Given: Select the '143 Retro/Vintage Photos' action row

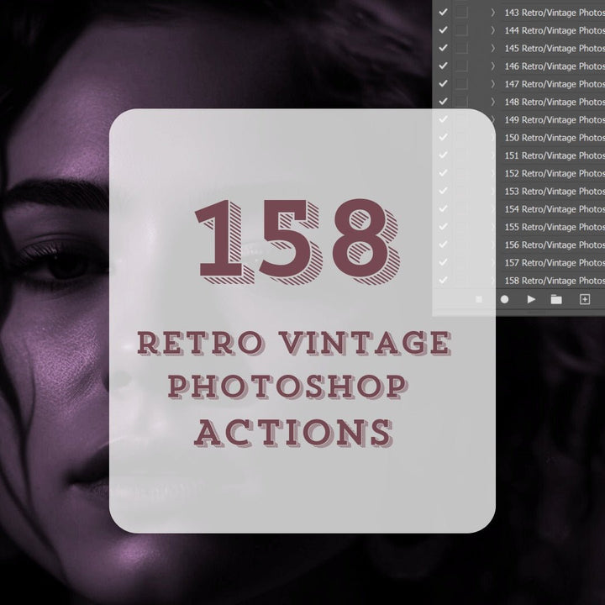Looking at the screenshot, I should tap(553, 13).
